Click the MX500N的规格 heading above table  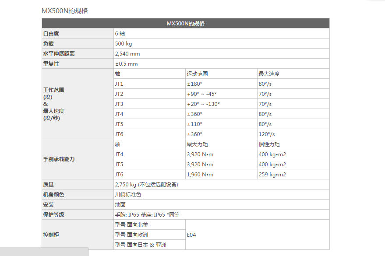coord(65,11)
